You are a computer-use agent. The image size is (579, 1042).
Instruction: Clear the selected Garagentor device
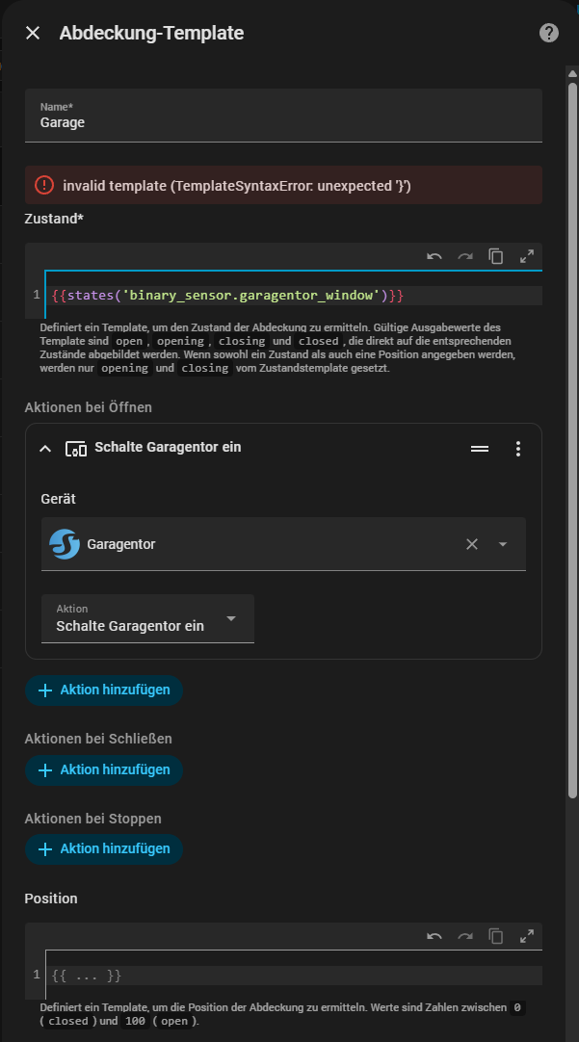point(472,544)
